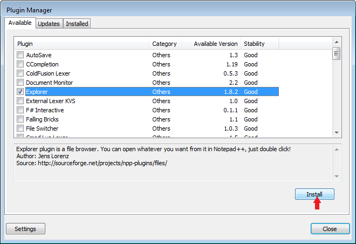Image resolution: width=356 pixels, height=244 pixels.
Task: Check the External Lexer KVS checkbox
Action: point(20,101)
